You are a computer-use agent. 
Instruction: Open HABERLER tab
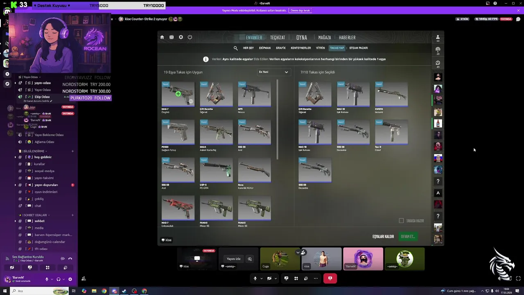[x=347, y=38]
